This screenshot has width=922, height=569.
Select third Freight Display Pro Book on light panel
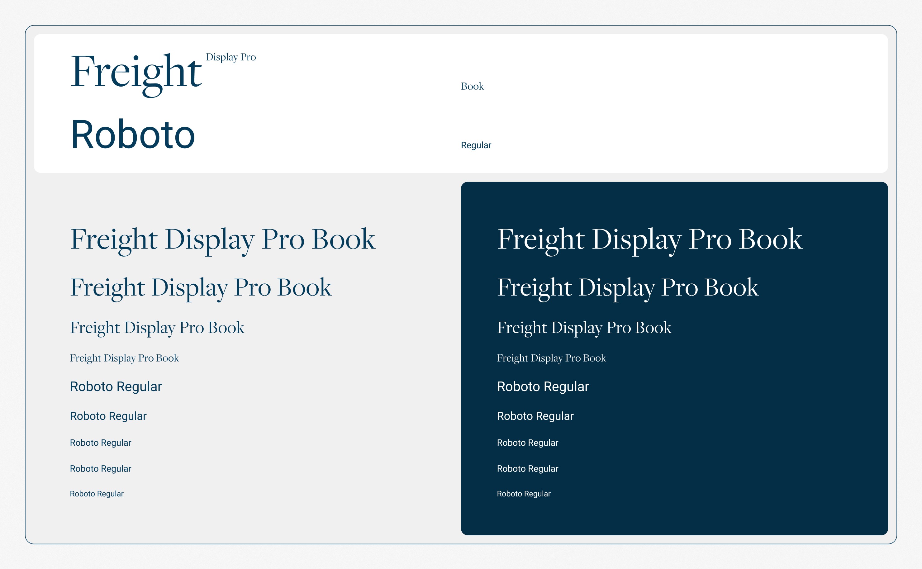click(x=157, y=327)
